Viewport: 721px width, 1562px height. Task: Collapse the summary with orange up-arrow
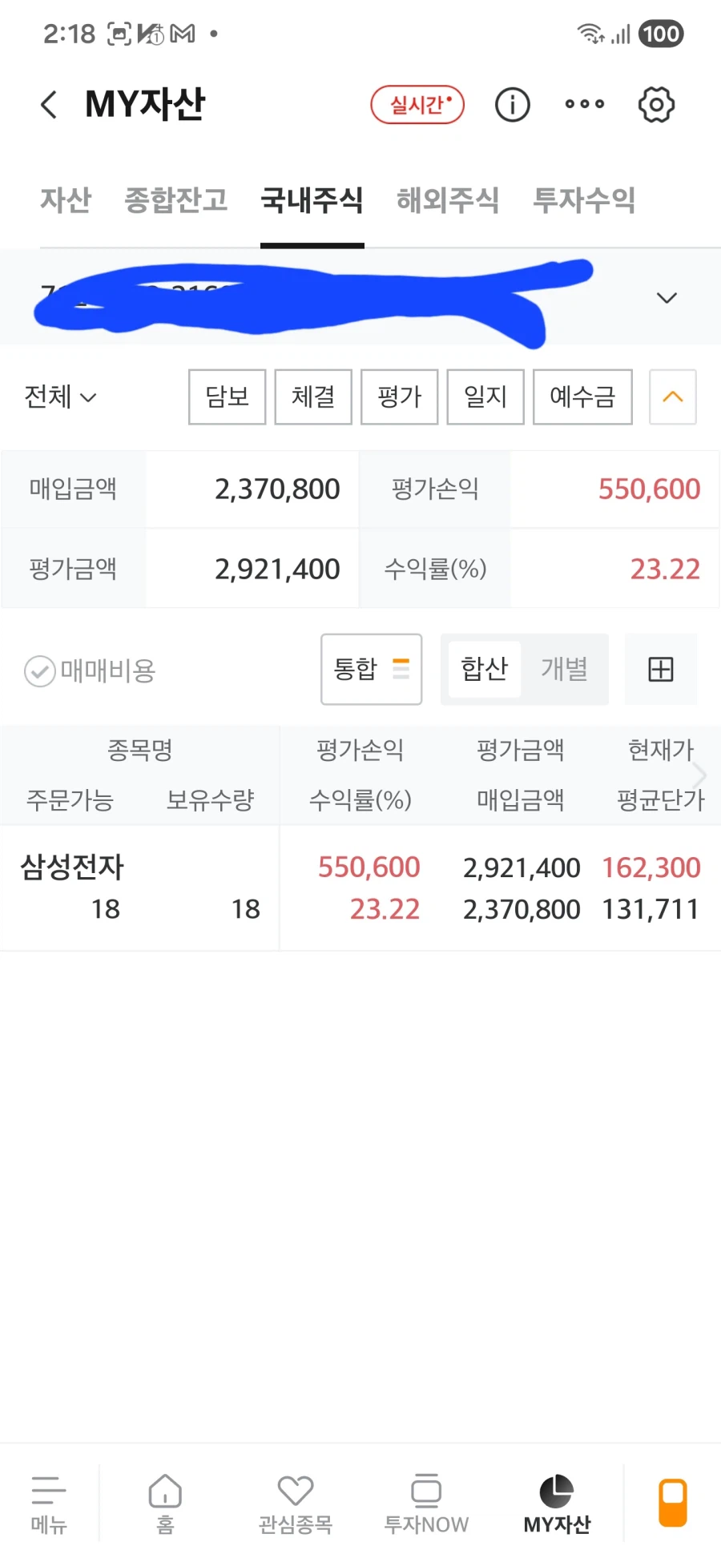(x=672, y=397)
